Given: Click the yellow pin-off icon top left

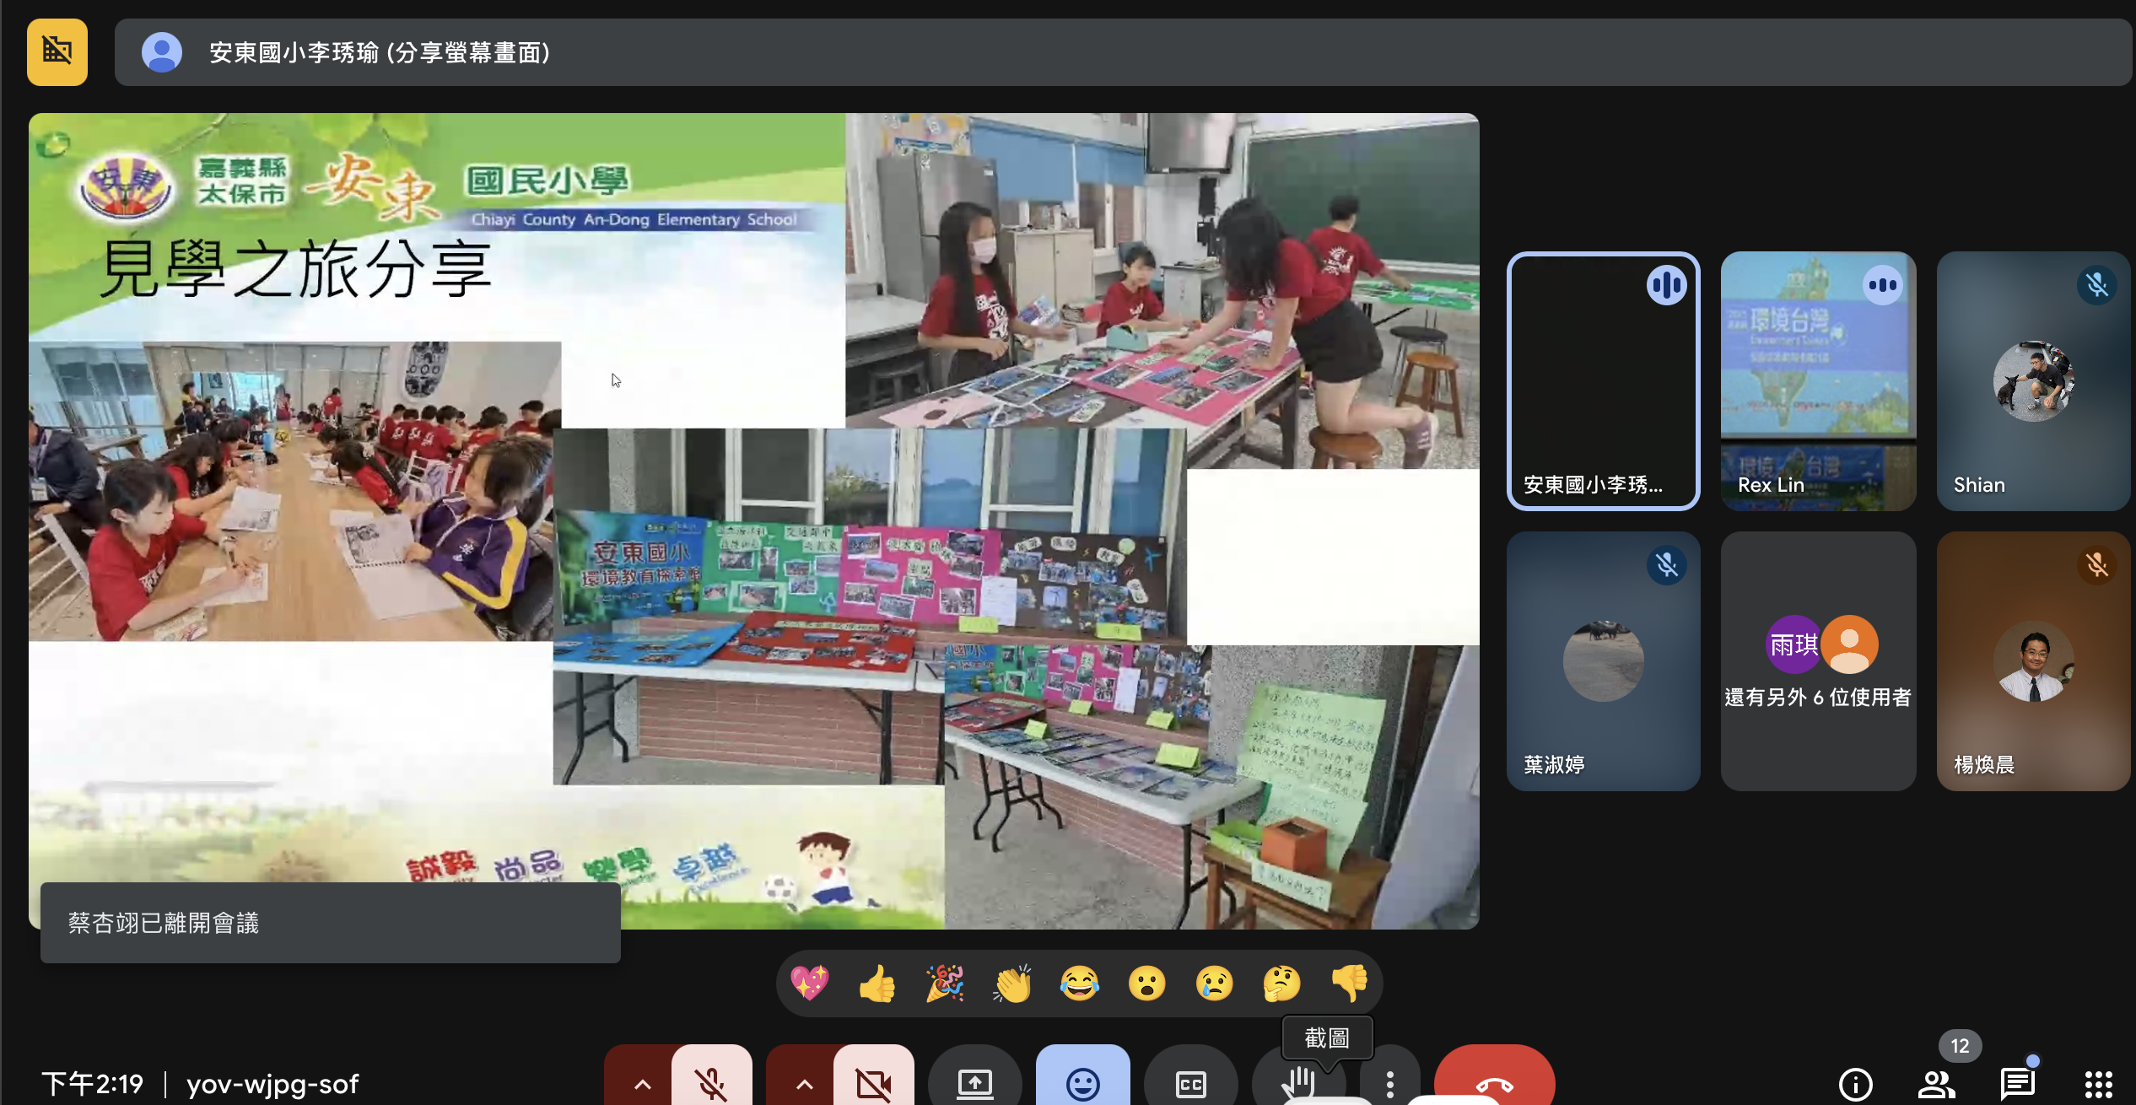Looking at the screenshot, I should tap(57, 51).
